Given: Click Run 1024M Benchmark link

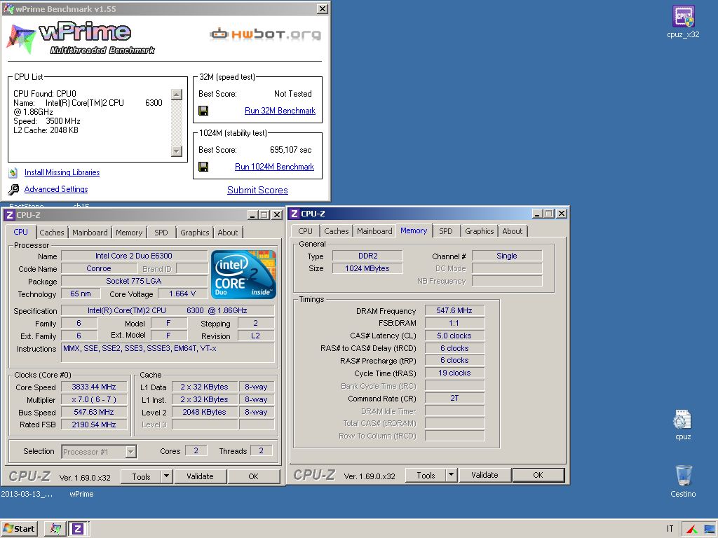Looking at the screenshot, I should click(275, 167).
